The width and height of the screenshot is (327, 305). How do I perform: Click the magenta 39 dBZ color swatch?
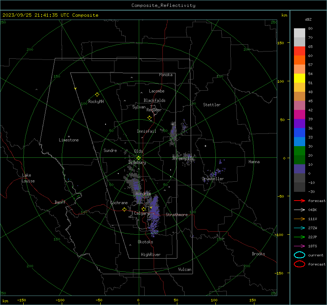[299, 115]
